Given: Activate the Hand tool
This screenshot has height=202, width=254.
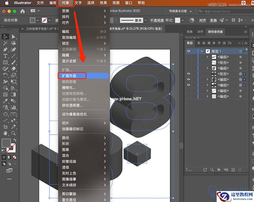Looking at the screenshot, I should pyautogui.click(x=5, y=133).
